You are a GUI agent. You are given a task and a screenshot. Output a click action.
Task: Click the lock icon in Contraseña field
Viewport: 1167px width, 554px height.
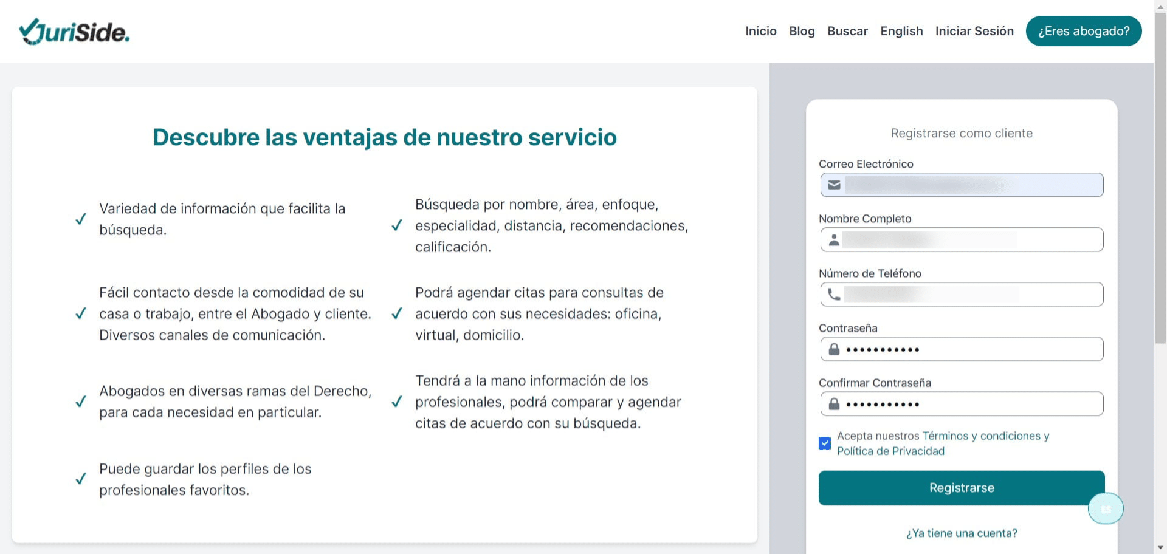[834, 349]
